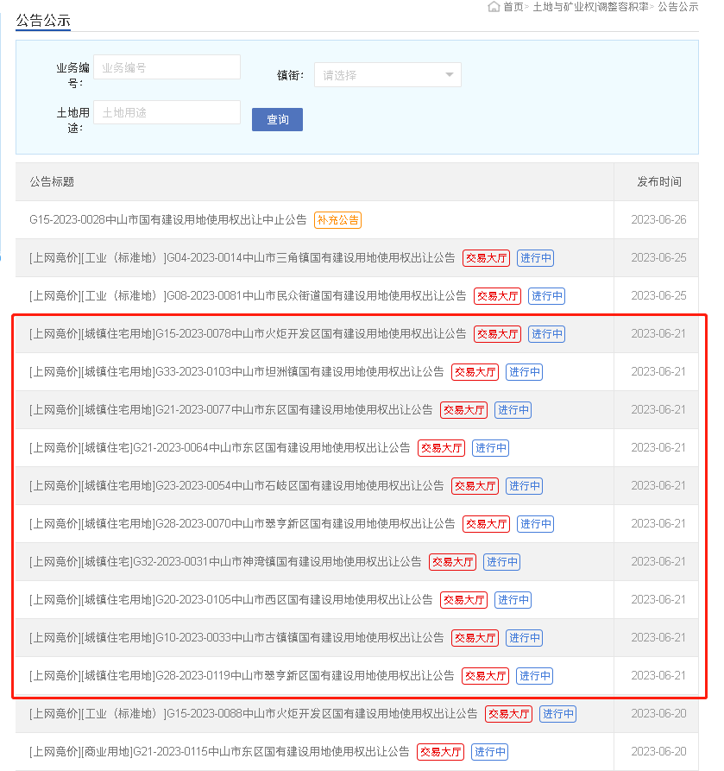Image resolution: width=724 pixels, height=771 pixels.
Task: Click the dropdown arrow in 镇街 field
Action: pyautogui.click(x=449, y=75)
